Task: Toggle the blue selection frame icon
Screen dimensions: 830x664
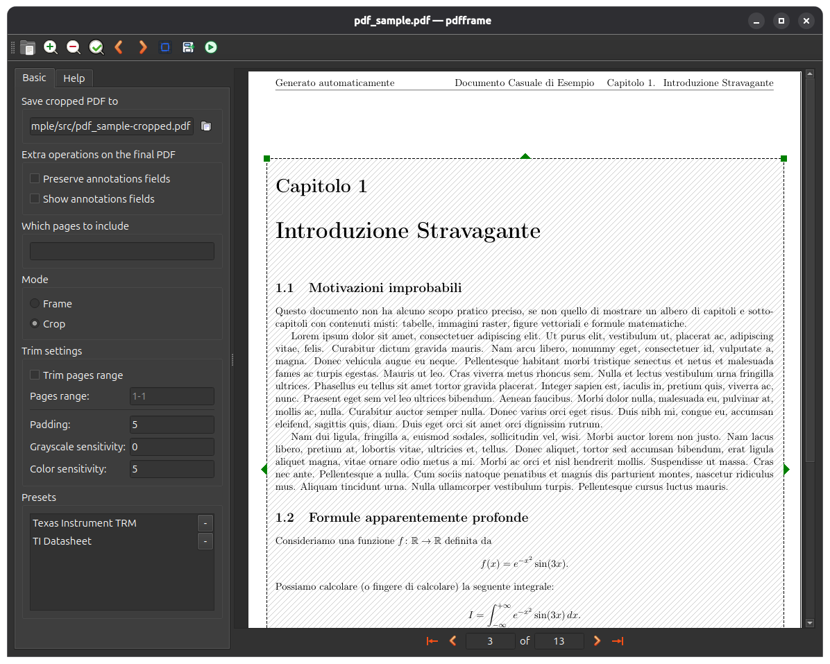Action: [x=164, y=47]
